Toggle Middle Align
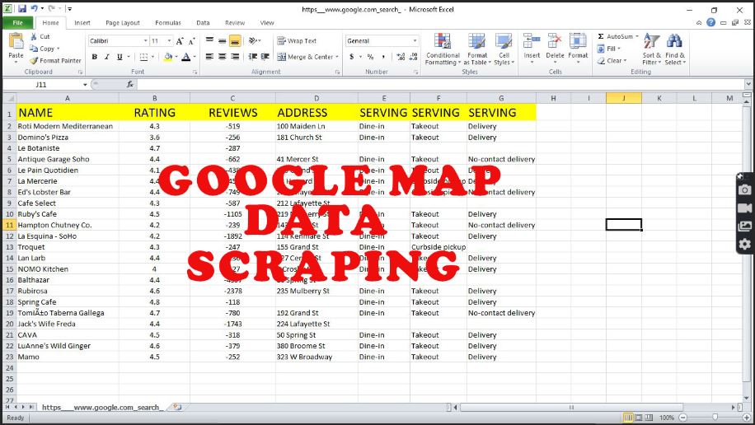The height and width of the screenshot is (425, 755). coord(222,41)
